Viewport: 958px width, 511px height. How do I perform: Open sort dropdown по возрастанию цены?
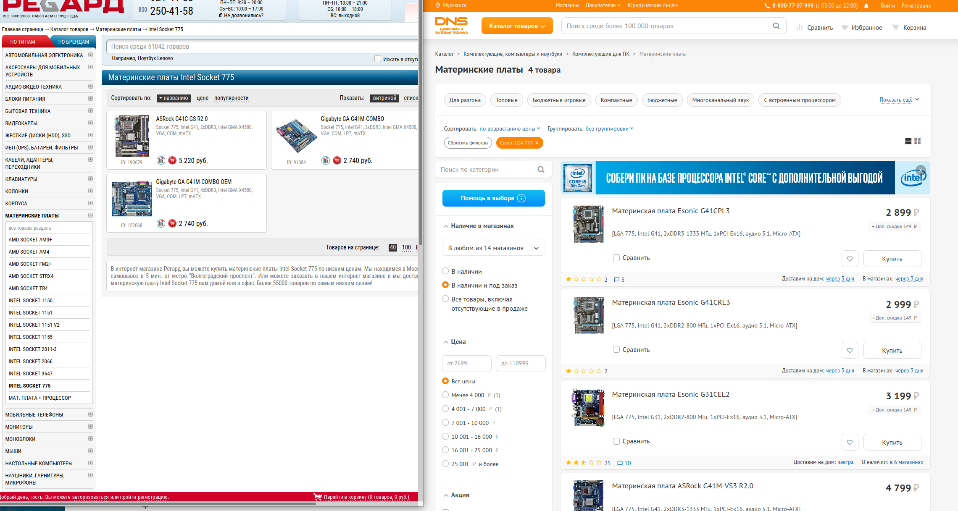[x=510, y=129]
